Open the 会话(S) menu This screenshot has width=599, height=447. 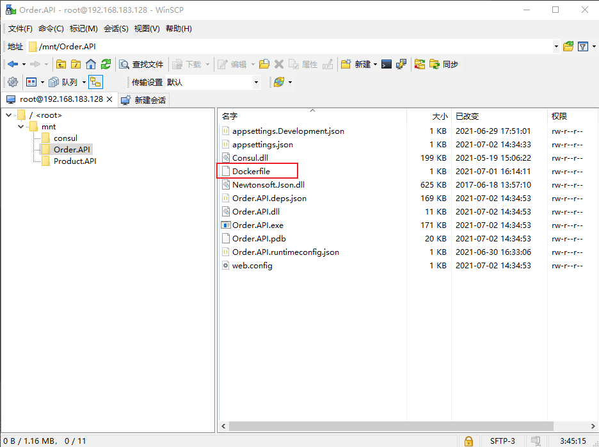116,29
